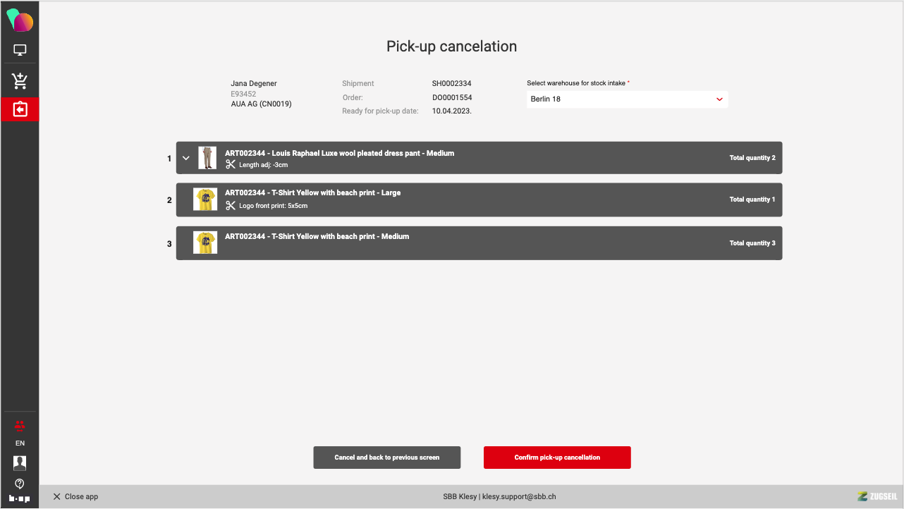Open the monitor dashboard icon in sidebar
The image size is (904, 509).
click(20, 50)
